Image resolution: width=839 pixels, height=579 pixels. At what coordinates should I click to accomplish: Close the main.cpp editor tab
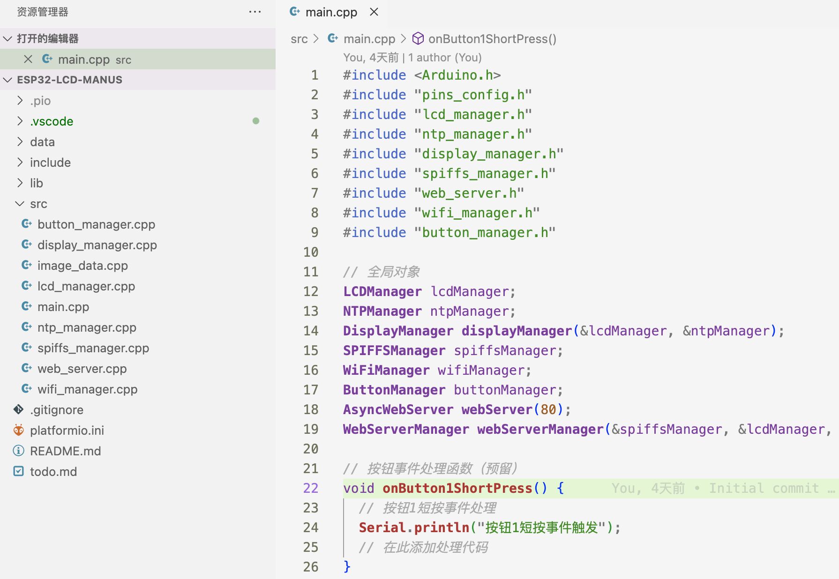pos(374,12)
